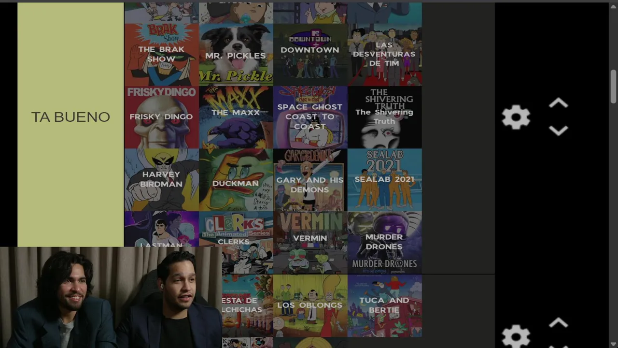Screen dimensions: 618x348
Task: Move TA BUENO tier down with arrow
Action: tap(558, 131)
